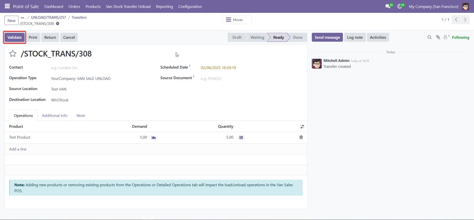Click the Add a line link
Viewport: 474px width, 220px height.
coord(18,149)
